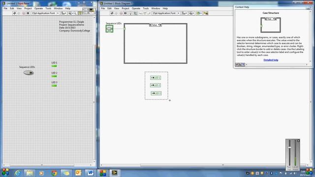Click next case arrow on case structure
Image resolution: width=315 pixels, height=177 pixels.
[160, 25]
